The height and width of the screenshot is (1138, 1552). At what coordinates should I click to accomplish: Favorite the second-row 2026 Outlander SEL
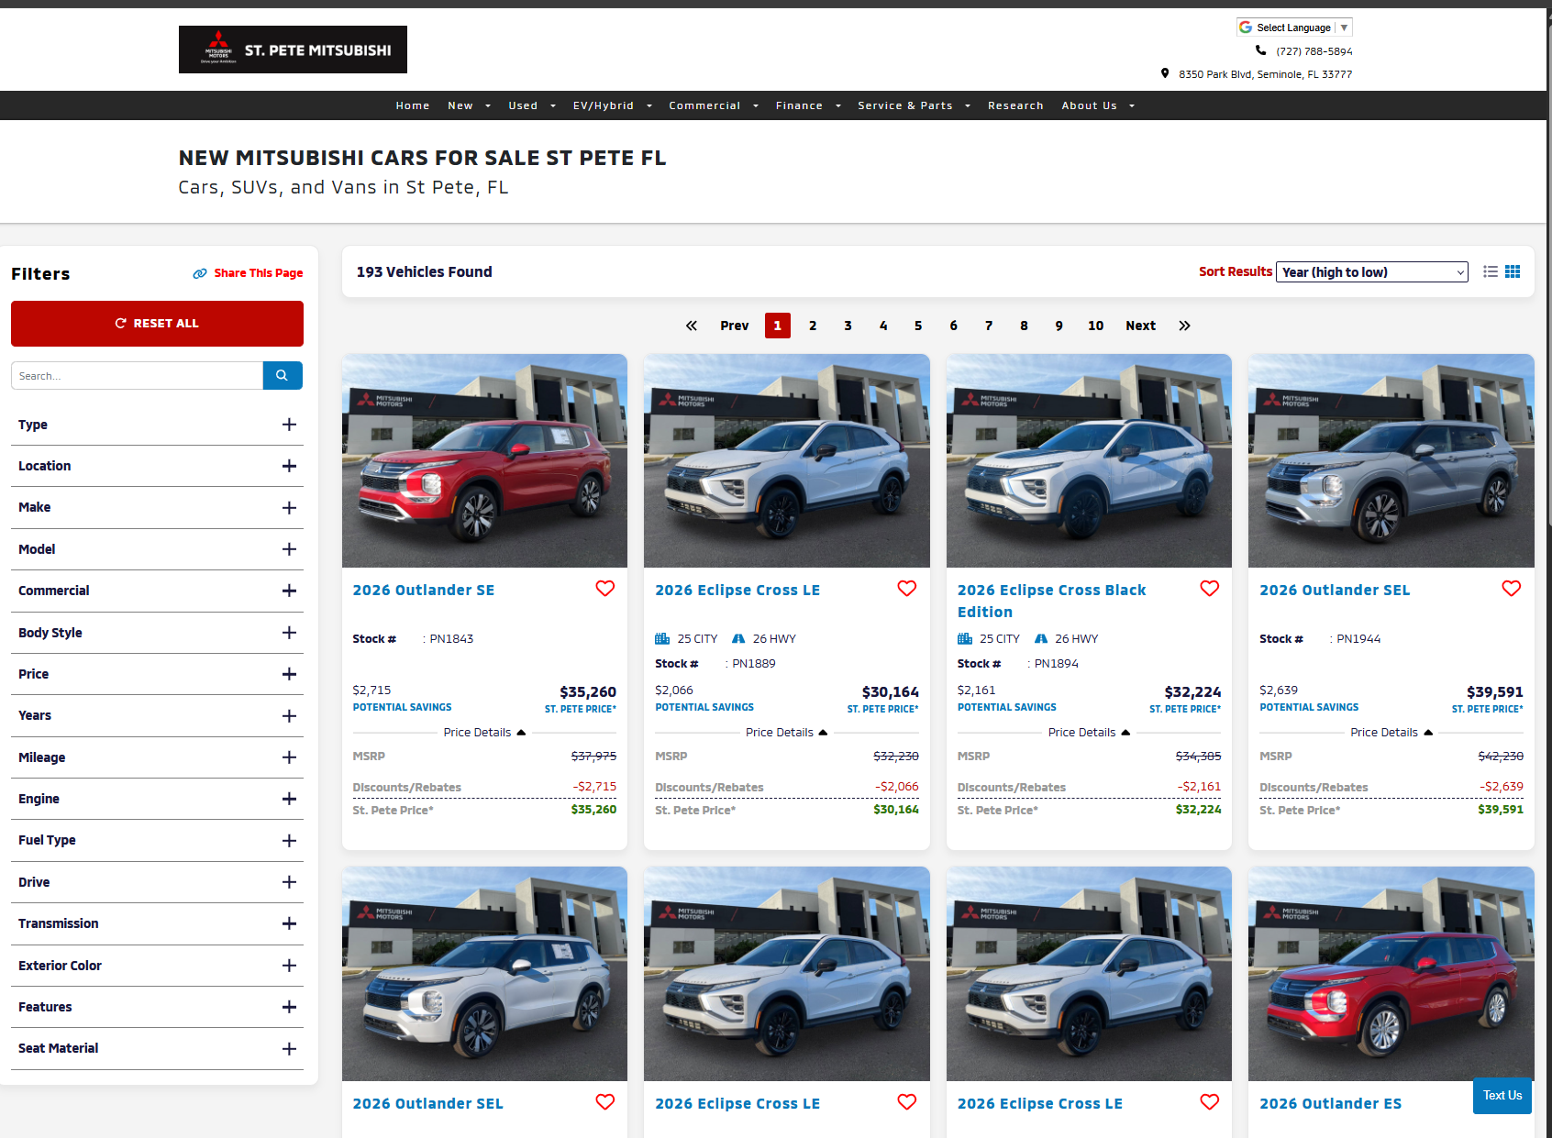click(x=605, y=1102)
